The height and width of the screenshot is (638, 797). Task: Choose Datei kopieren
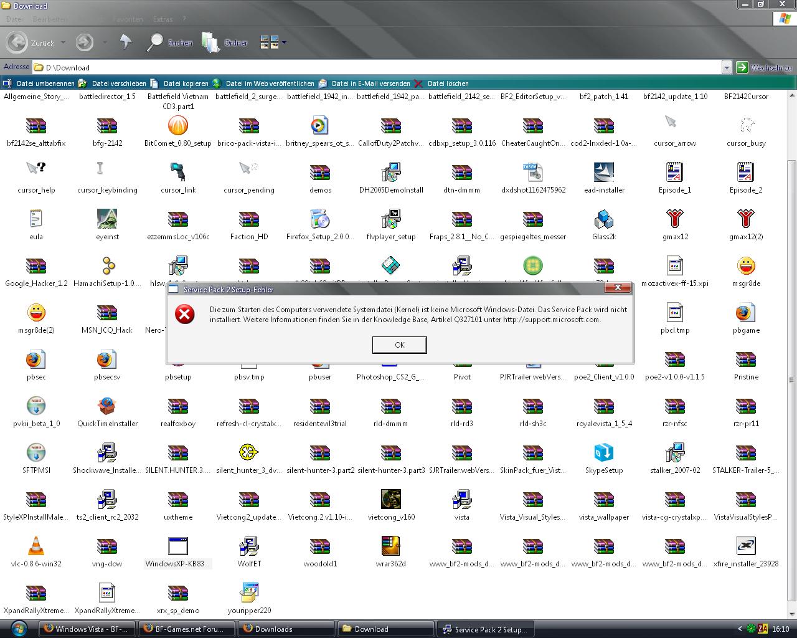click(179, 83)
